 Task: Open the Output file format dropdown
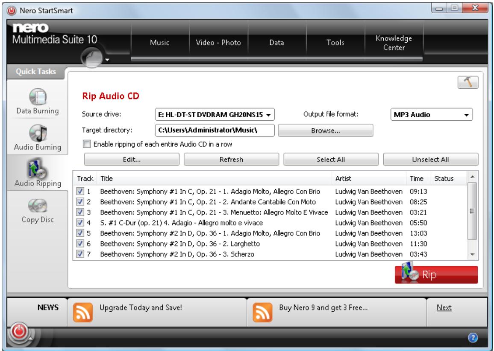point(431,114)
